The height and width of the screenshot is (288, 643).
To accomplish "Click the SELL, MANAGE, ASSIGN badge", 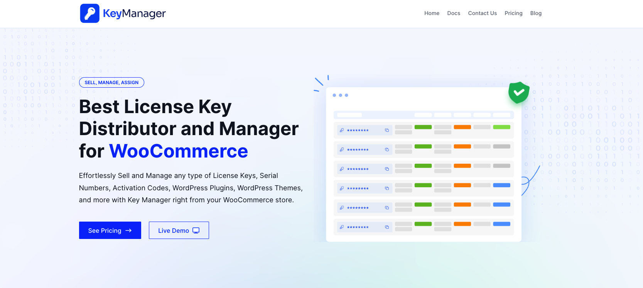I will point(111,83).
